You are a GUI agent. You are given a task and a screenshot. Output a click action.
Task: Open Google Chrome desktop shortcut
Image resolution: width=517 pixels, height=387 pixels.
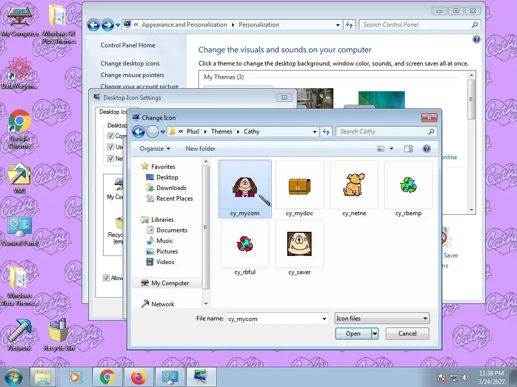pyautogui.click(x=20, y=130)
